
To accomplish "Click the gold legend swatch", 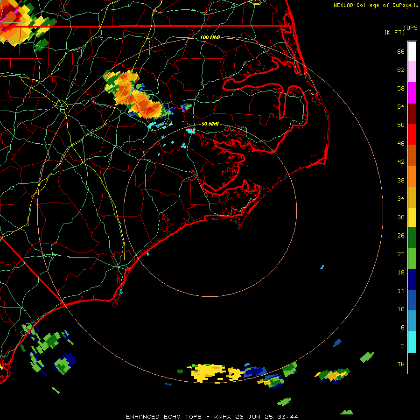I will [412, 197].
